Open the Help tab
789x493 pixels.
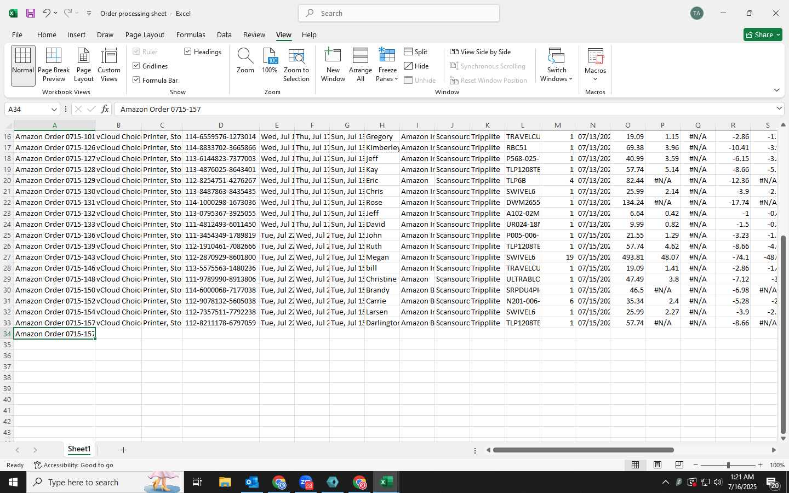pos(309,35)
